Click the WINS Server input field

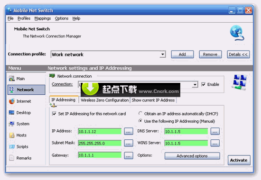186,143
